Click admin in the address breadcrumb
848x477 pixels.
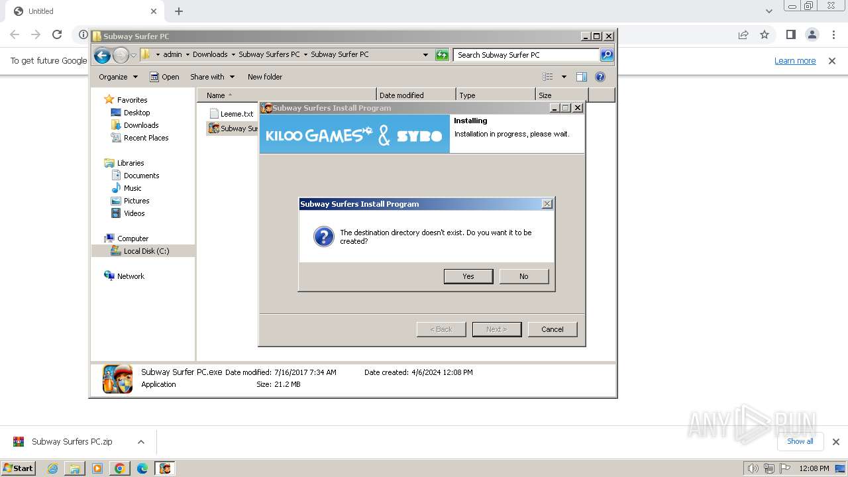172,54
